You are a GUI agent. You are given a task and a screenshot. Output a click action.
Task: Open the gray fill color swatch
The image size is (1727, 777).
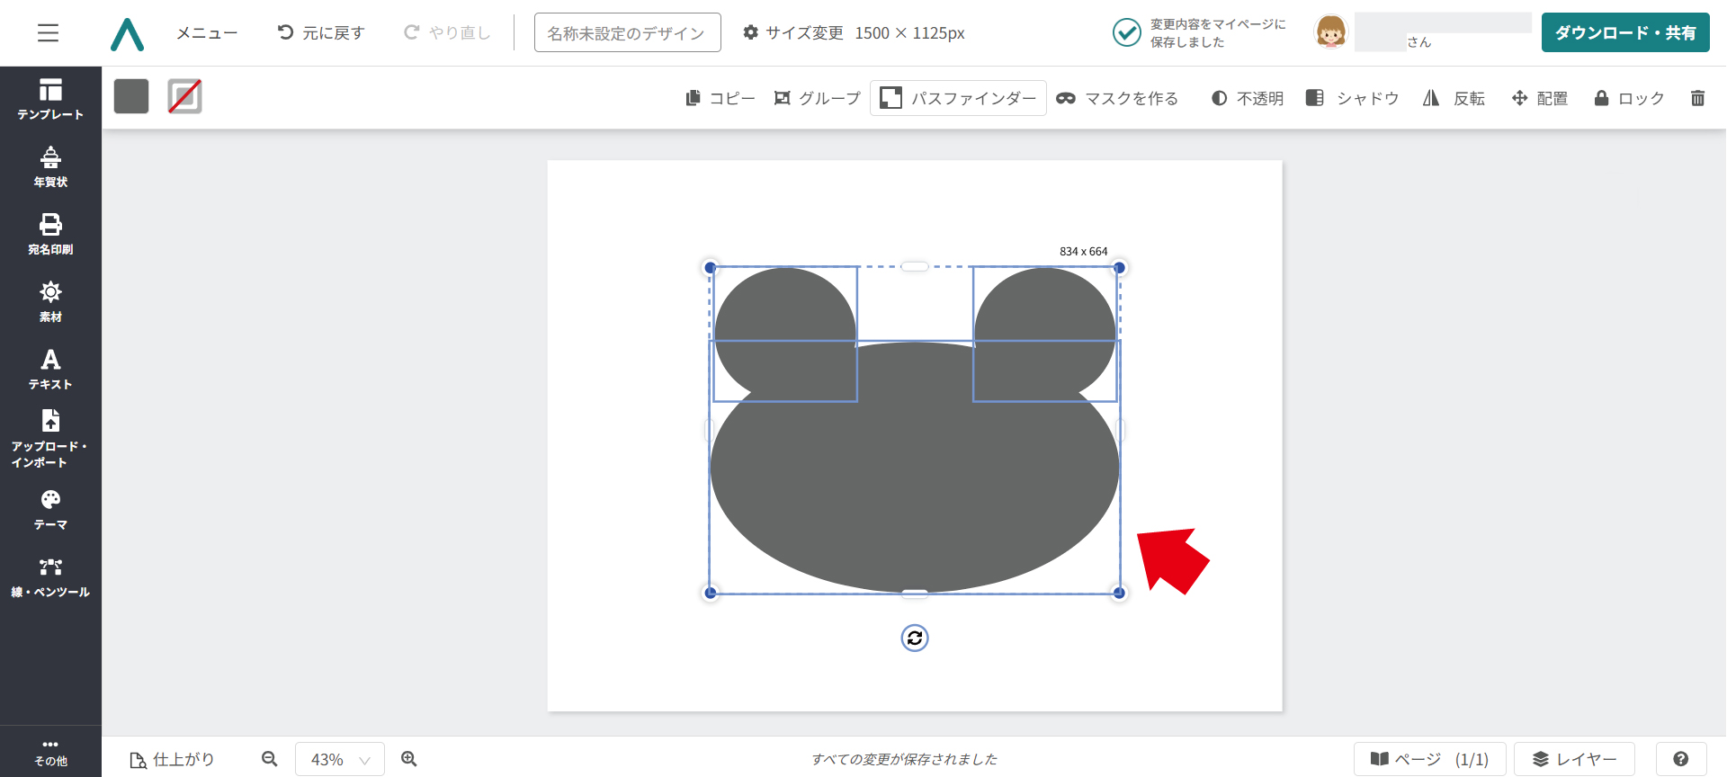[131, 96]
